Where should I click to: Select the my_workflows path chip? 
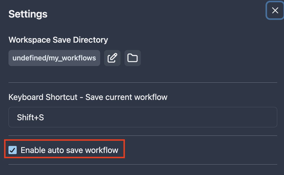tap(54, 58)
